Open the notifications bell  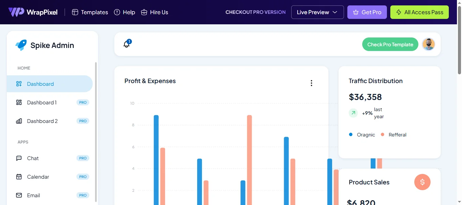(x=127, y=44)
